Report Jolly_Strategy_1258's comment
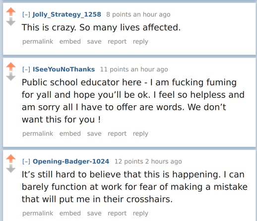257x221 pixels. tap(117, 42)
